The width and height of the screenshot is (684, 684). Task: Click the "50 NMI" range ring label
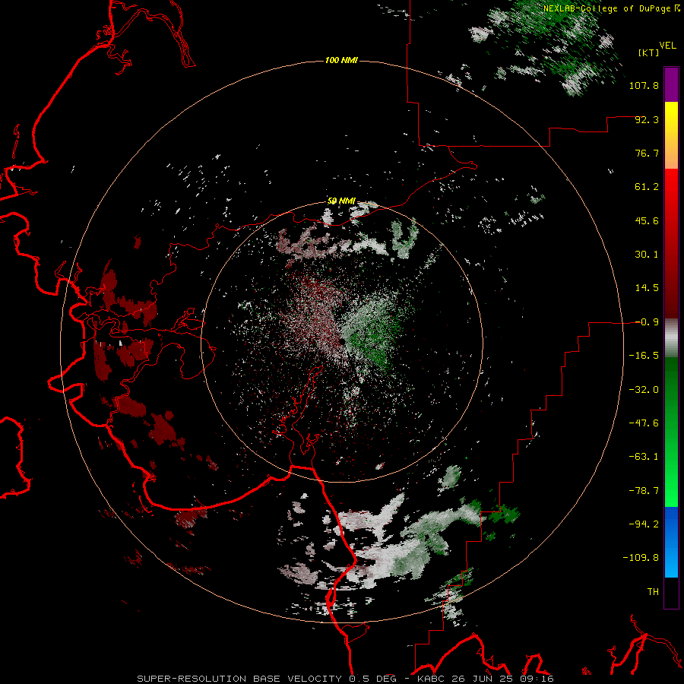point(341,201)
